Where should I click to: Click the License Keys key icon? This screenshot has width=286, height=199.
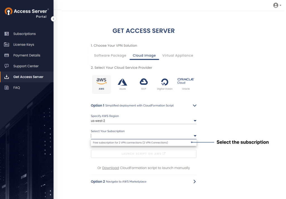[x=7, y=44]
